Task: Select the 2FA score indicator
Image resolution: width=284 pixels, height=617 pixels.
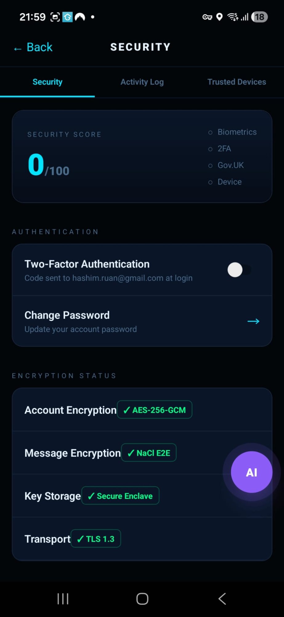Action: click(220, 149)
